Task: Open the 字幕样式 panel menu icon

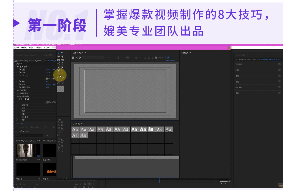Action: pos(82,124)
